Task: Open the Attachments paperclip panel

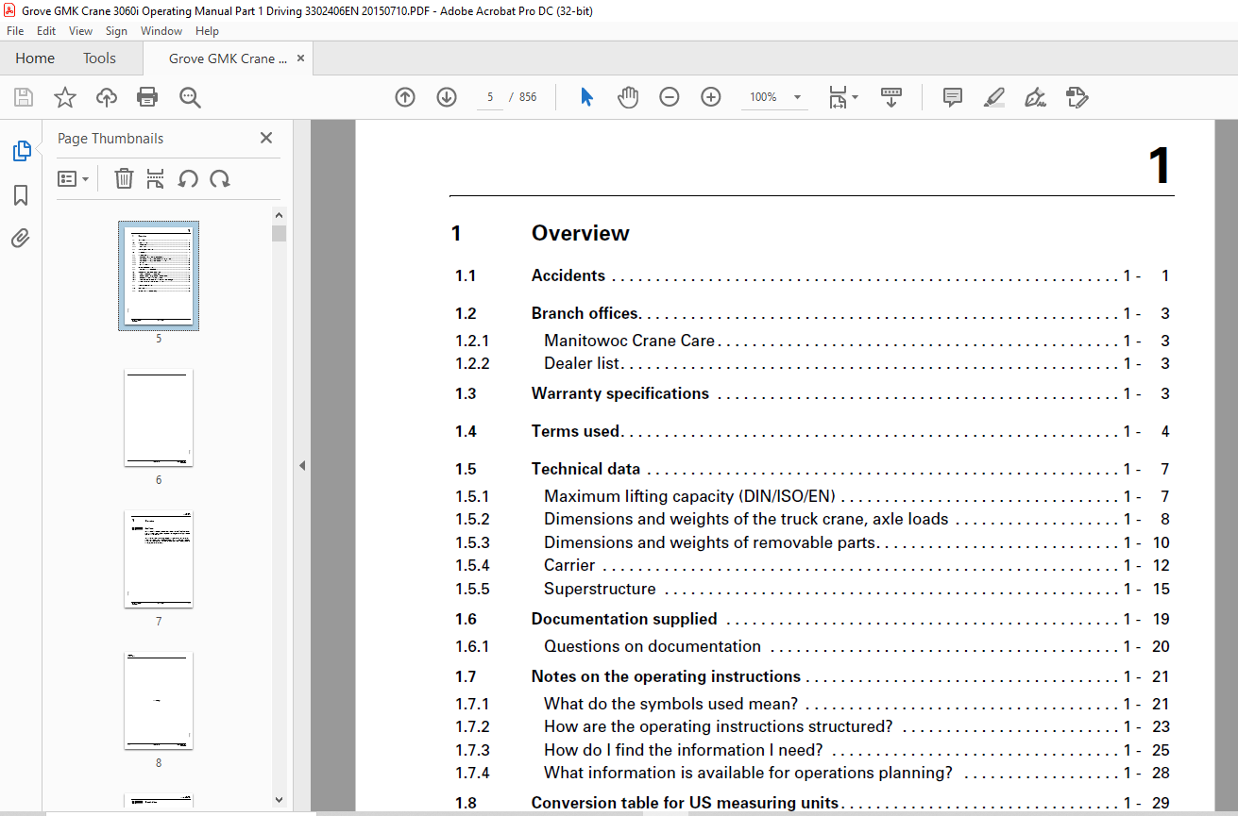Action: tap(21, 239)
